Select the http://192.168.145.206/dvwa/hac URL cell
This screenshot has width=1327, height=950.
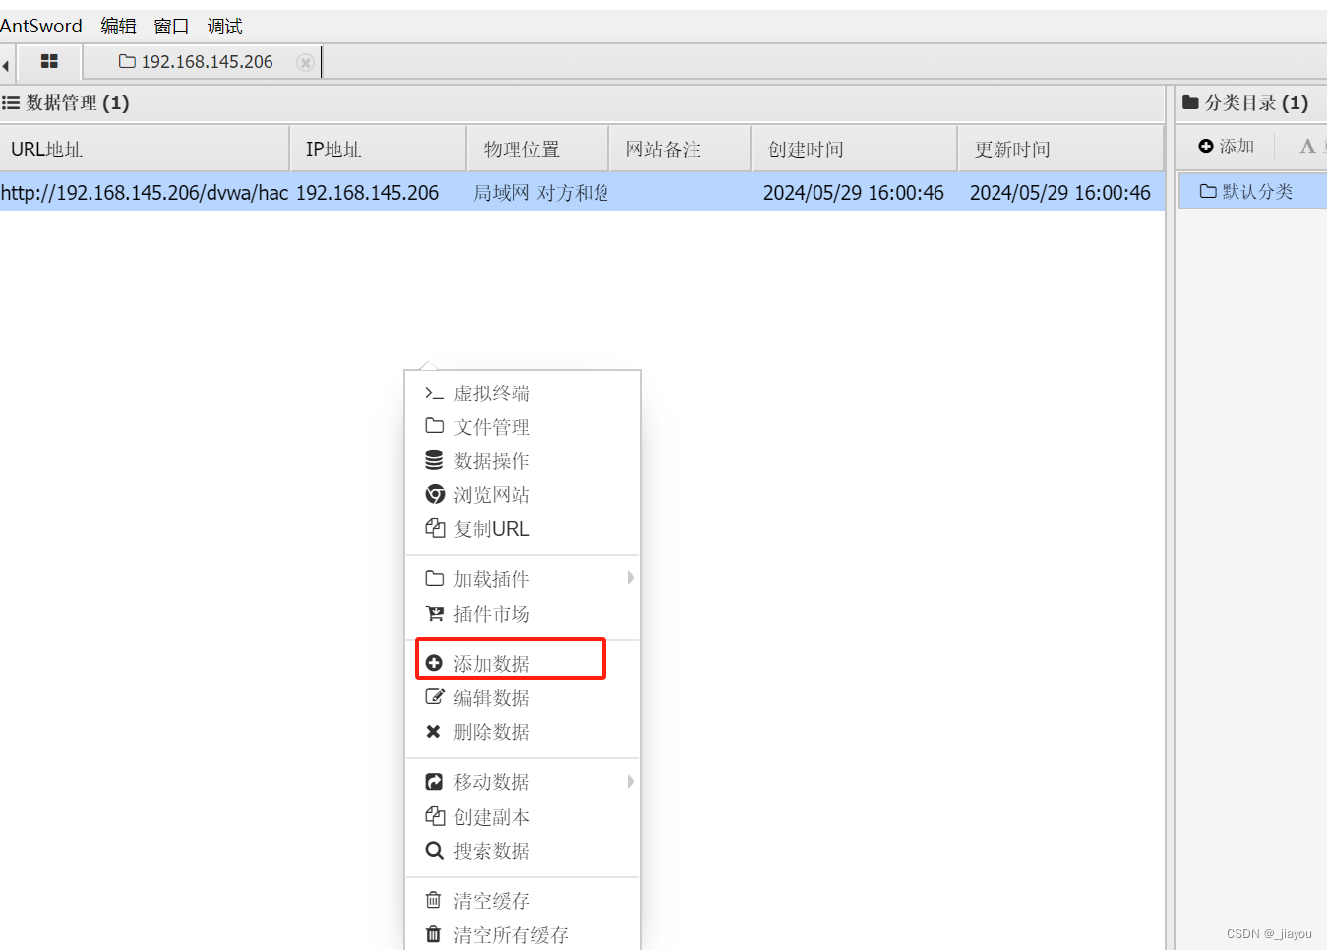(x=145, y=192)
